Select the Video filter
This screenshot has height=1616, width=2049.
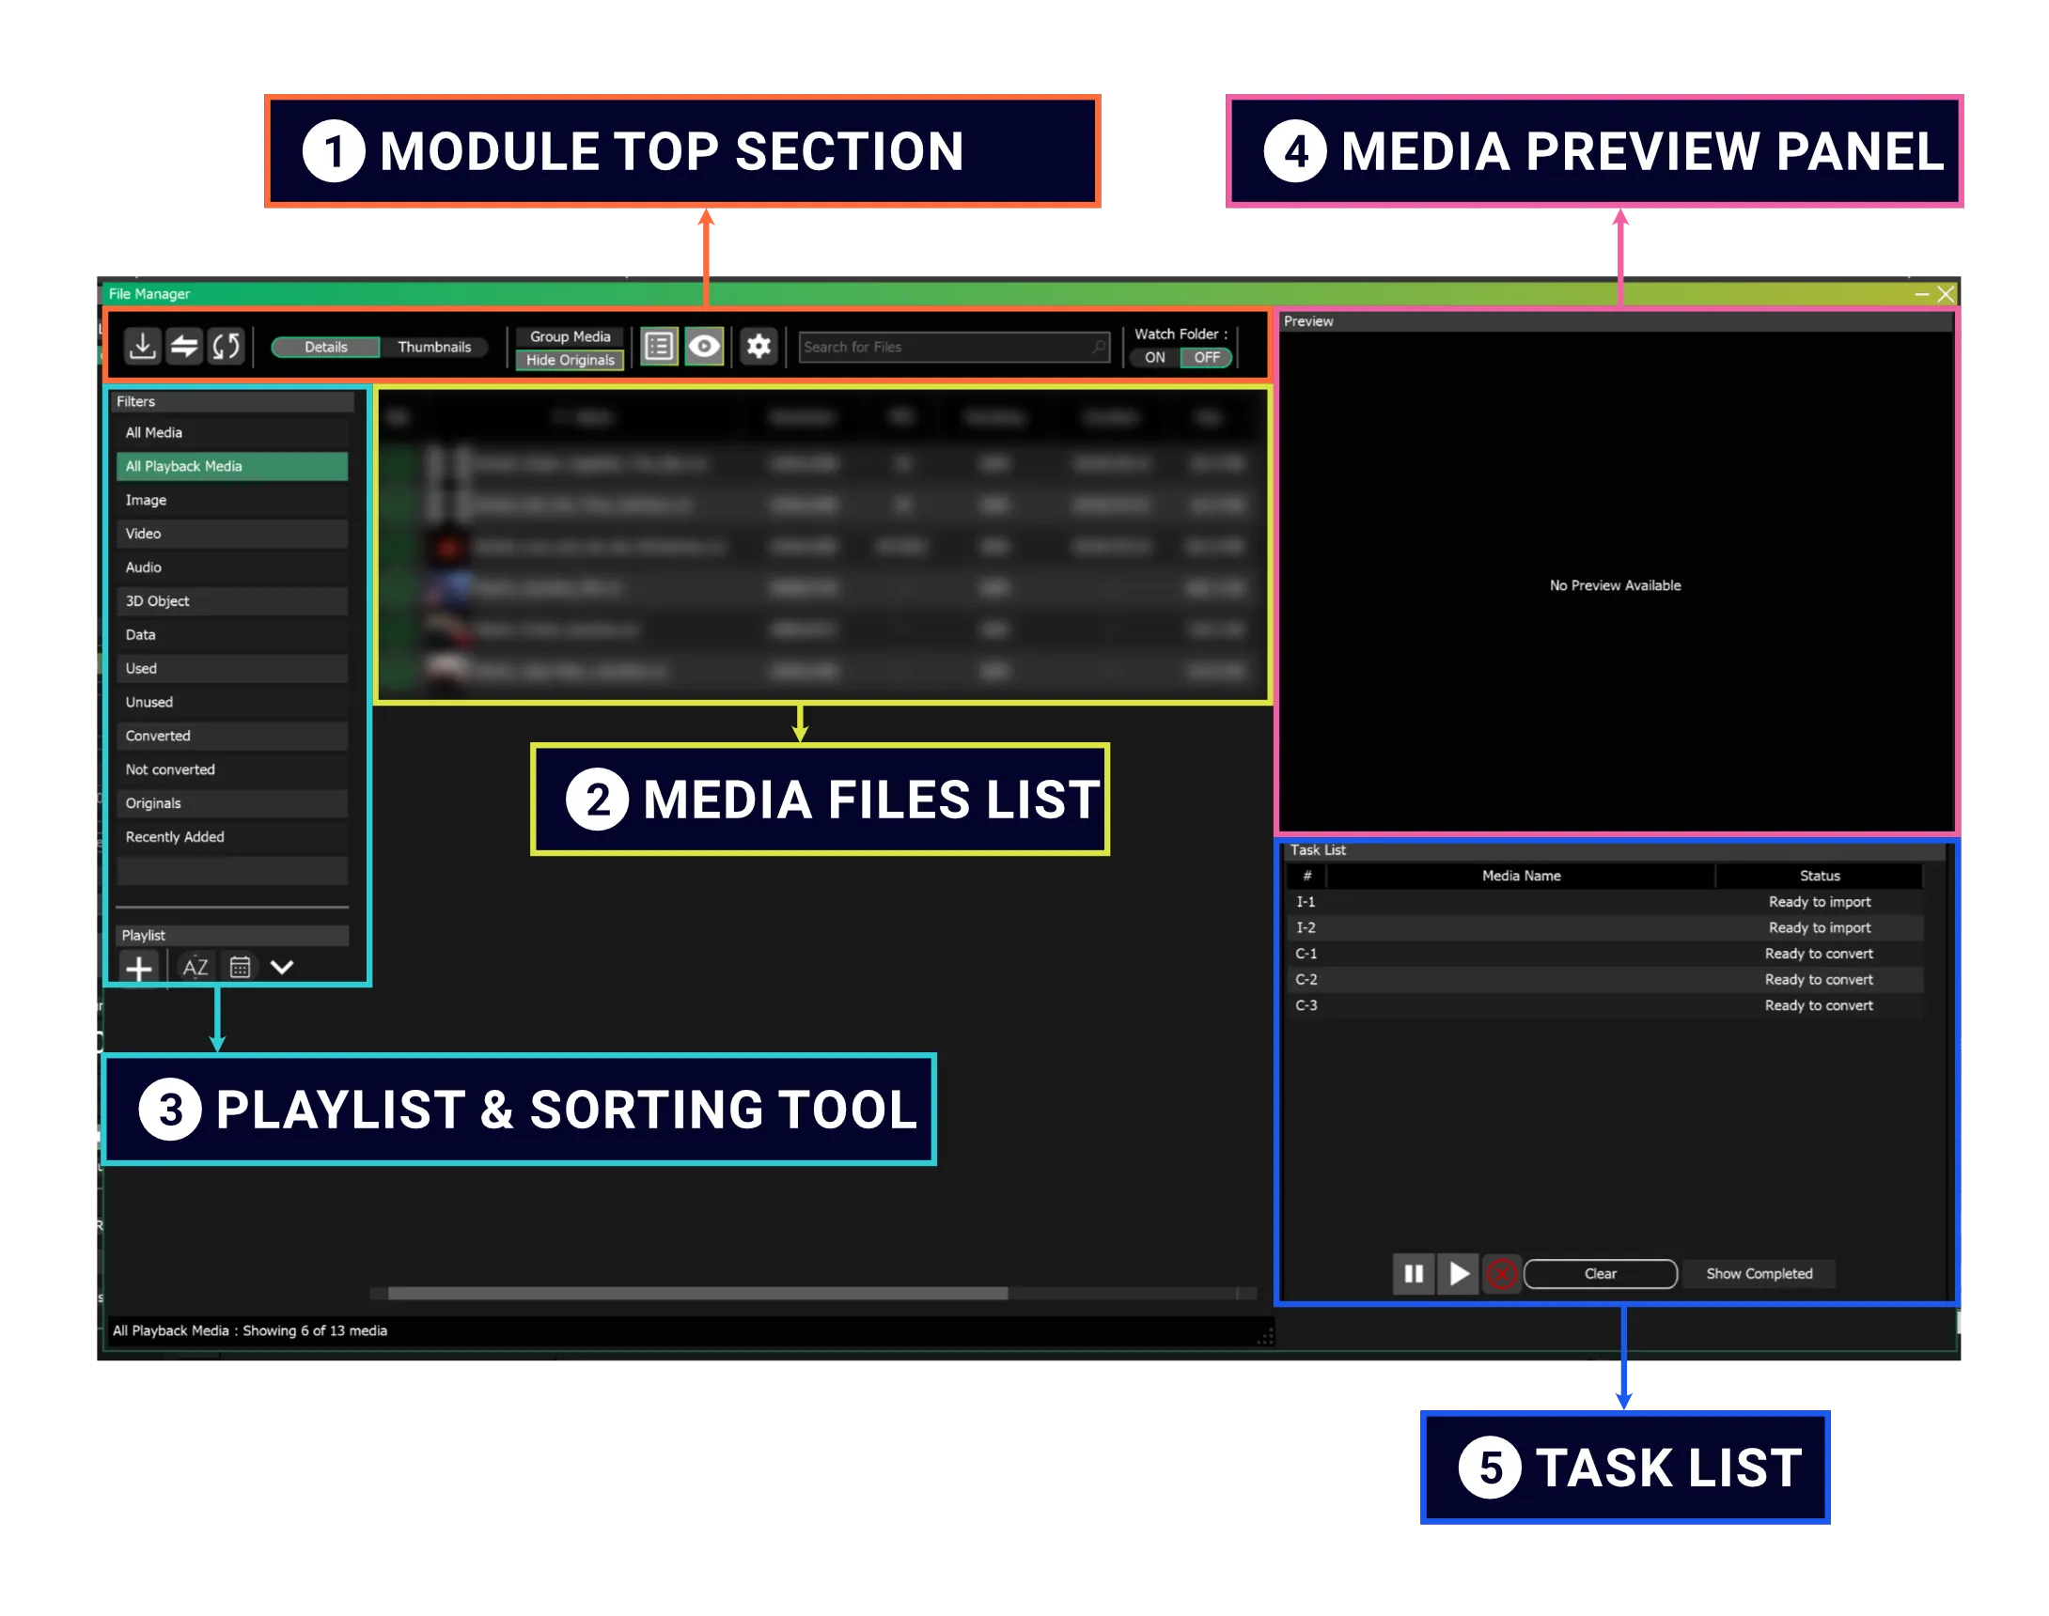tap(232, 535)
